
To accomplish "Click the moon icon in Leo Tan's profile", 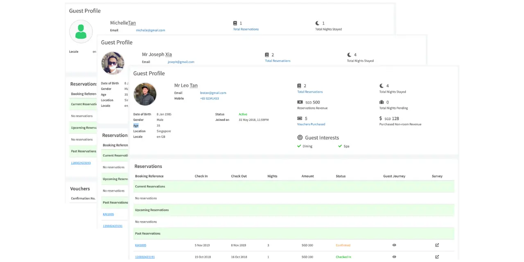I will [x=382, y=86].
